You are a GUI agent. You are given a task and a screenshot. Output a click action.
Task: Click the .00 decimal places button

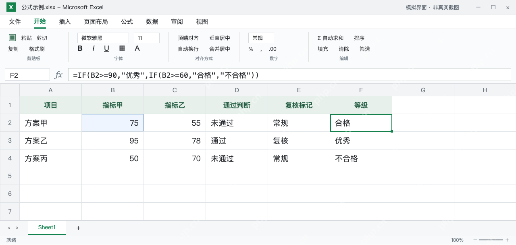click(x=273, y=49)
